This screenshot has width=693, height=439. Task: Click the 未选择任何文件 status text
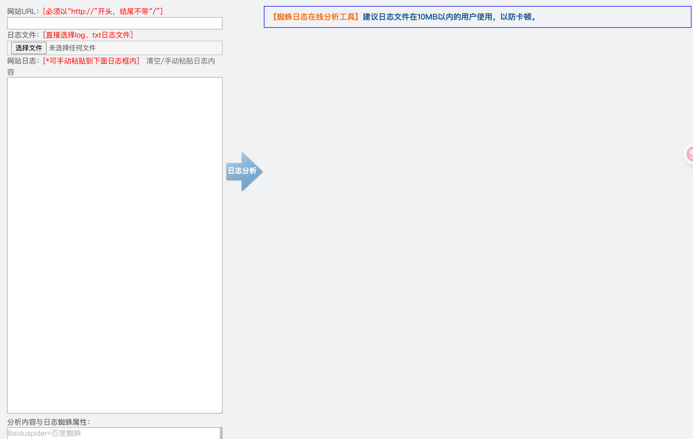click(72, 48)
